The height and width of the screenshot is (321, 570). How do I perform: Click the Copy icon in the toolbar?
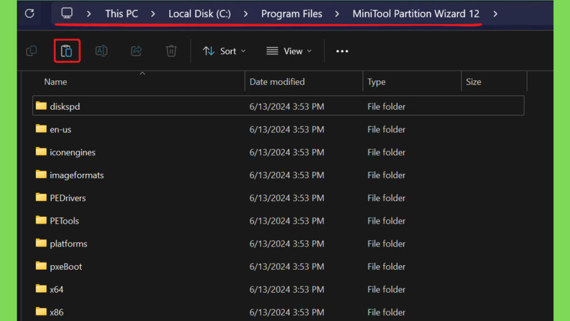(x=32, y=51)
